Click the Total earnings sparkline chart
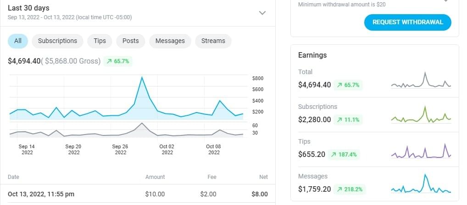 point(421,81)
